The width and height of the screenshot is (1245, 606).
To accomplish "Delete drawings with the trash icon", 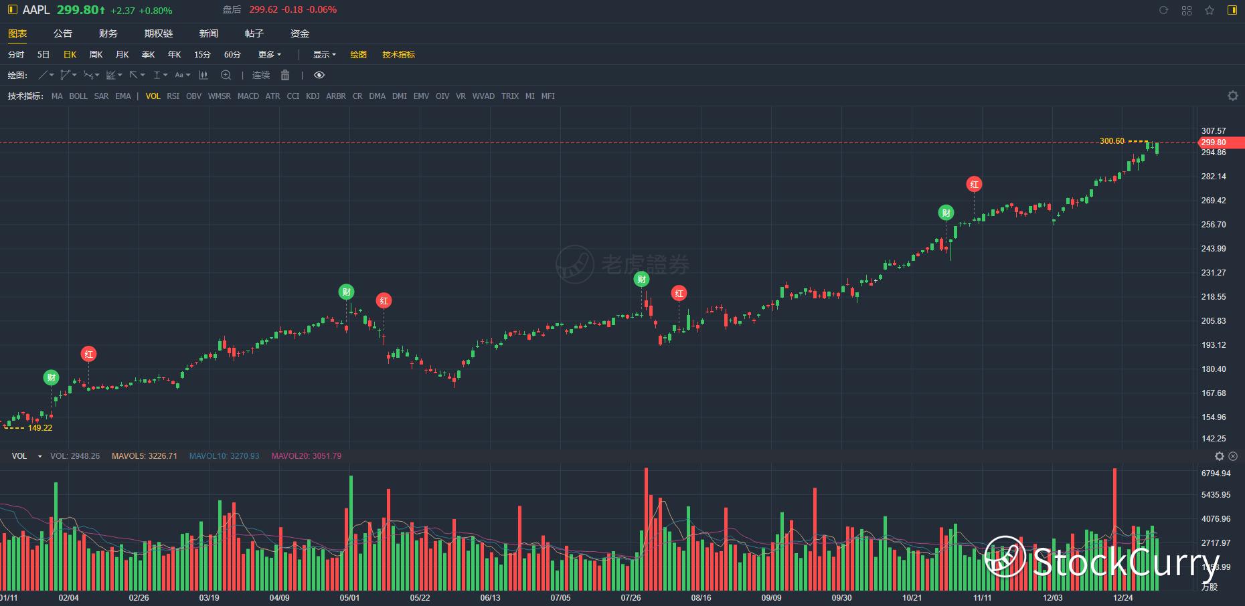I will coord(285,75).
